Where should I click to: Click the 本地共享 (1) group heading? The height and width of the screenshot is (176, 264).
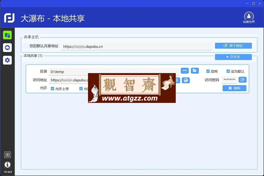tap(33, 56)
